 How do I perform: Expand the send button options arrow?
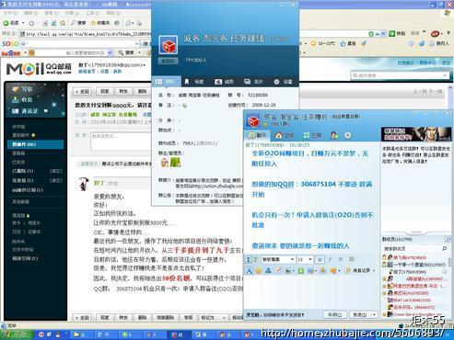click(x=374, y=314)
